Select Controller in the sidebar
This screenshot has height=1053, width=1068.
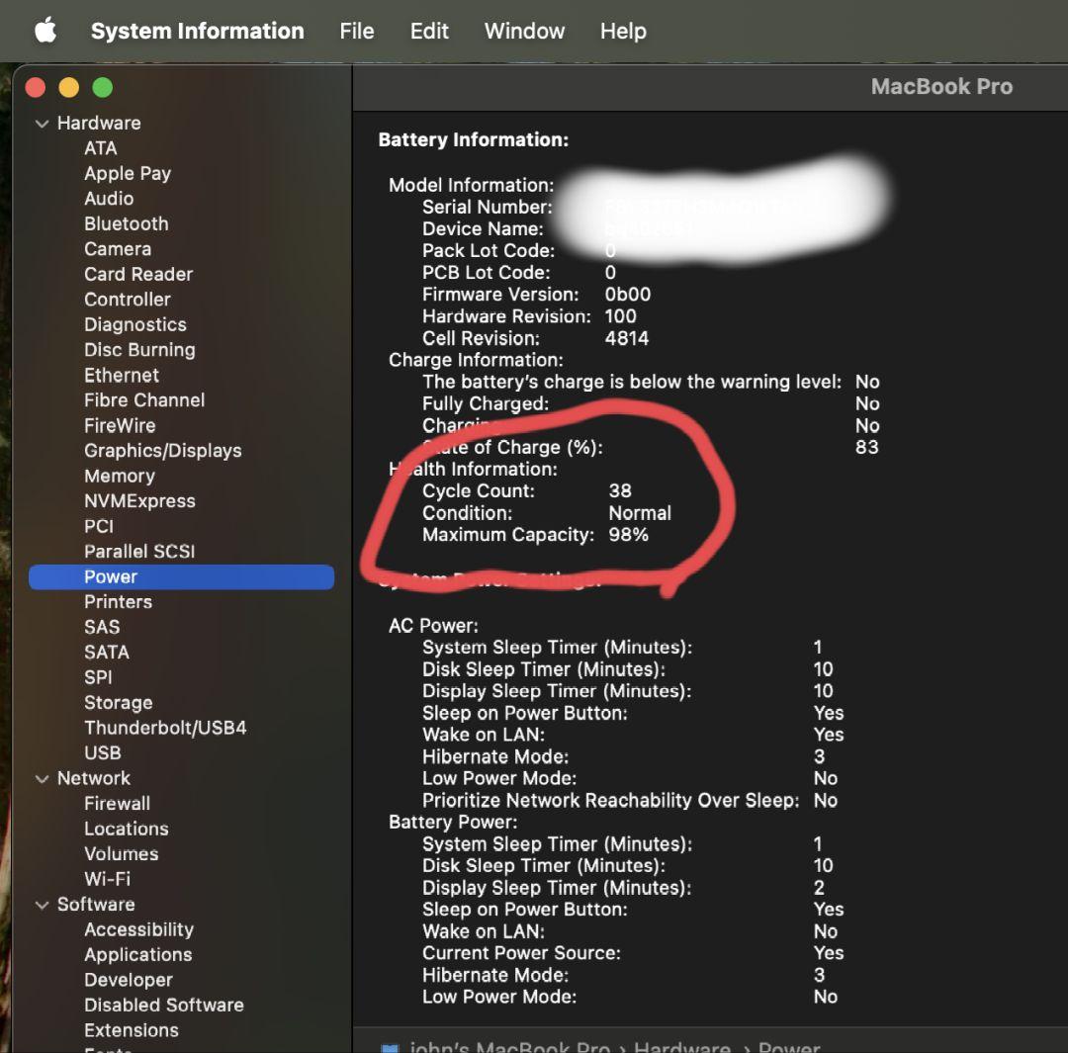tap(128, 300)
